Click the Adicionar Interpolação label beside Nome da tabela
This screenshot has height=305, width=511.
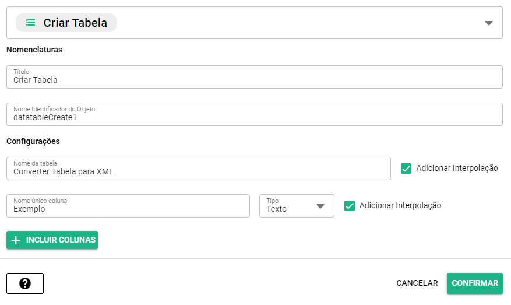[457, 169]
